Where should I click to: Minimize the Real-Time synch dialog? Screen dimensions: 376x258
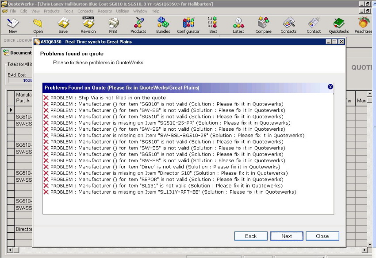coord(329,42)
